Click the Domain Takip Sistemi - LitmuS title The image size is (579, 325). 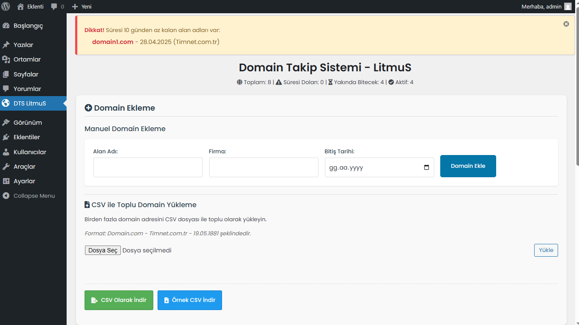click(325, 67)
